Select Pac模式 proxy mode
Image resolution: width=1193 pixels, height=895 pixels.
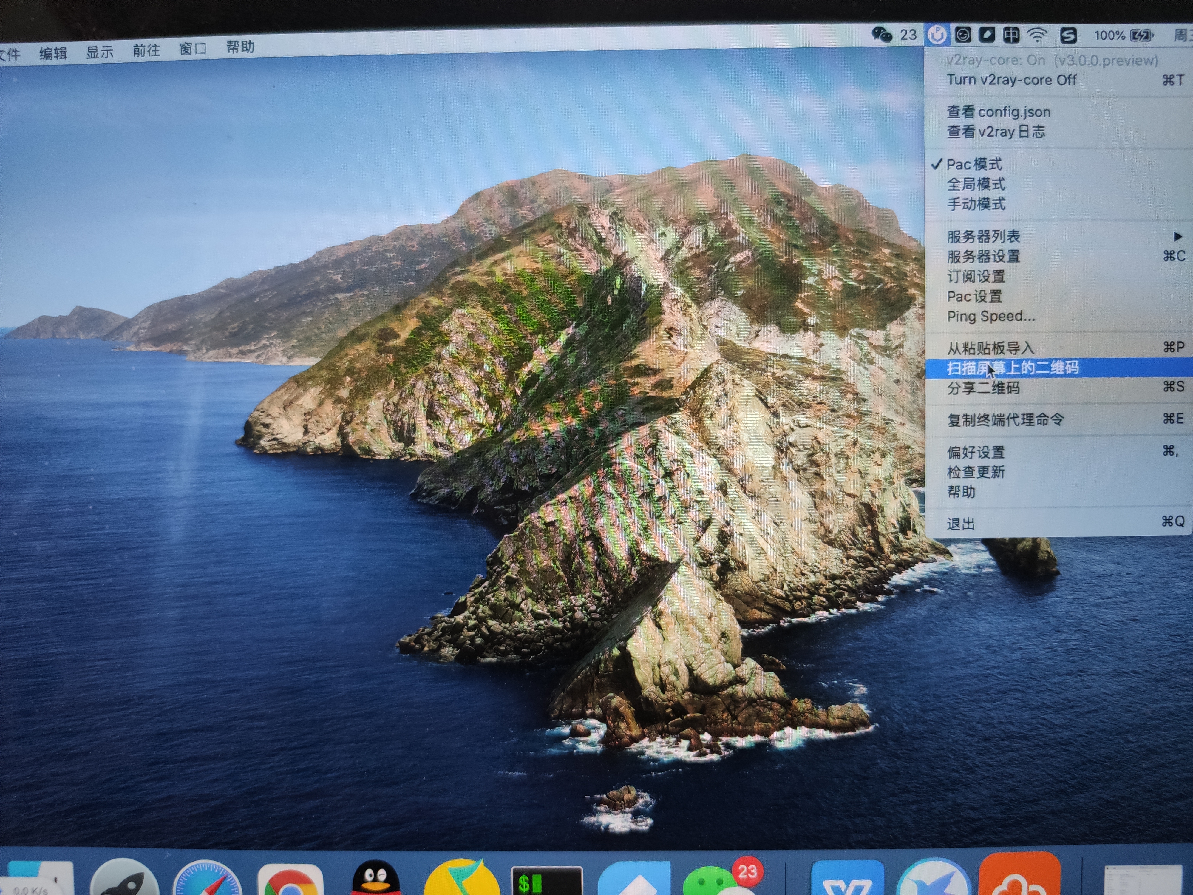pos(974,164)
